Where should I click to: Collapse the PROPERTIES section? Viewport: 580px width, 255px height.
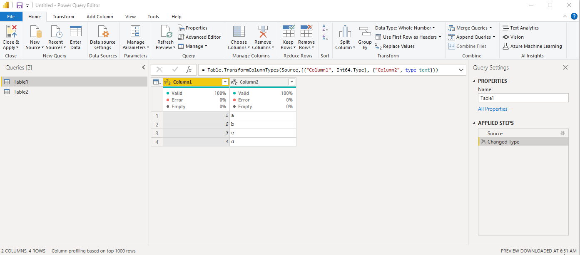(474, 81)
